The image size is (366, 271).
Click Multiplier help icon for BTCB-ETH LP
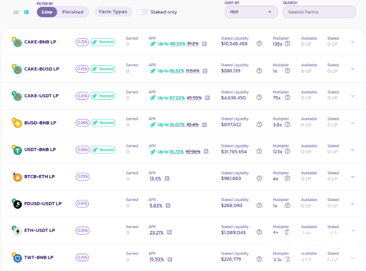pyautogui.click(x=288, y=178)
